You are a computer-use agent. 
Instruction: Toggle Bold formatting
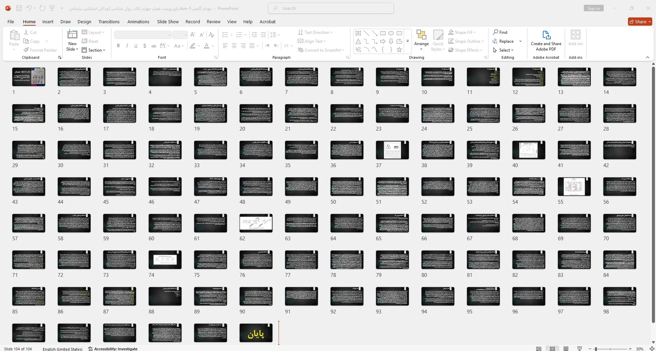pyautogui.click(x=118, y=46)
